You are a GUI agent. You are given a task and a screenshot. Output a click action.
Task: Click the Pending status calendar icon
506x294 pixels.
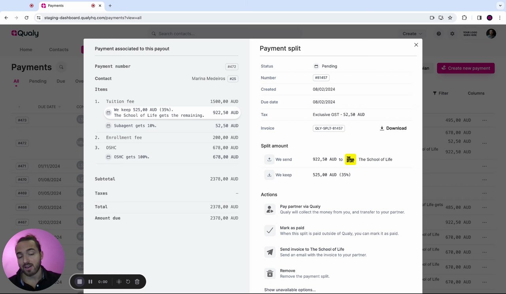point(316,66)
